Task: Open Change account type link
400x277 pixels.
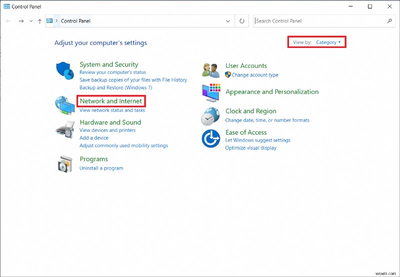Action: click(255, 75)
